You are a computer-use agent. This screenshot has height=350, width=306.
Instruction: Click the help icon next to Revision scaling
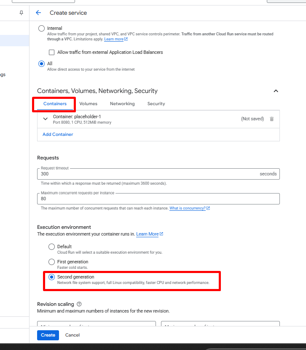(x=79, y=304)
